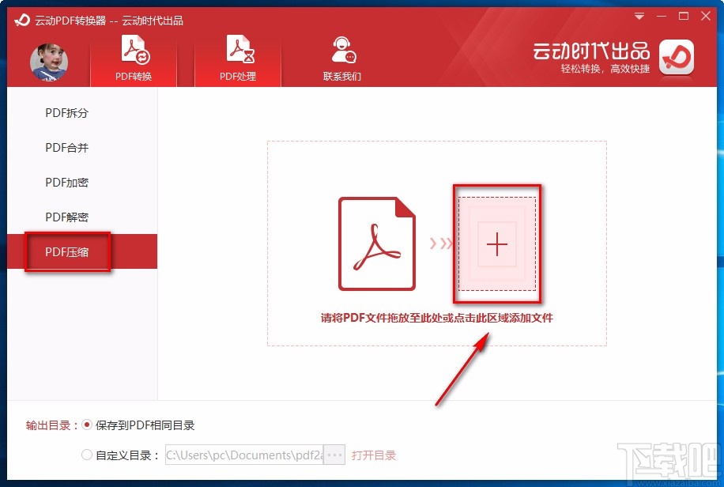Image resolution: width=724 pixels, height=487 pixels.
Task: Open the PDF拆分 tool
Action: (66, 113)
